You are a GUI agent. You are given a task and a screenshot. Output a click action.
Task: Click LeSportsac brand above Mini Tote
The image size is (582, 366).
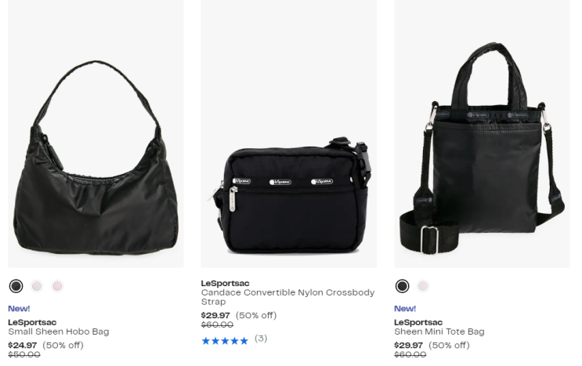418,322
